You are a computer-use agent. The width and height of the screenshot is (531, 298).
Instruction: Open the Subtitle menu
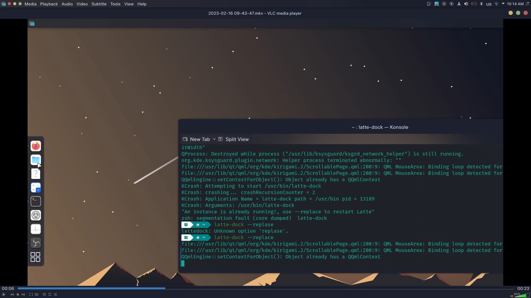99,4
